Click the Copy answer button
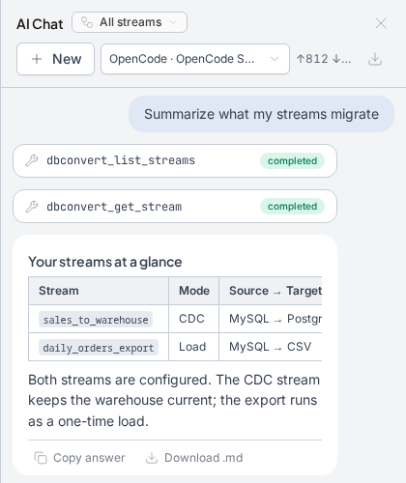The width and height of the screenshot is (406, 483). pos(79,458)
